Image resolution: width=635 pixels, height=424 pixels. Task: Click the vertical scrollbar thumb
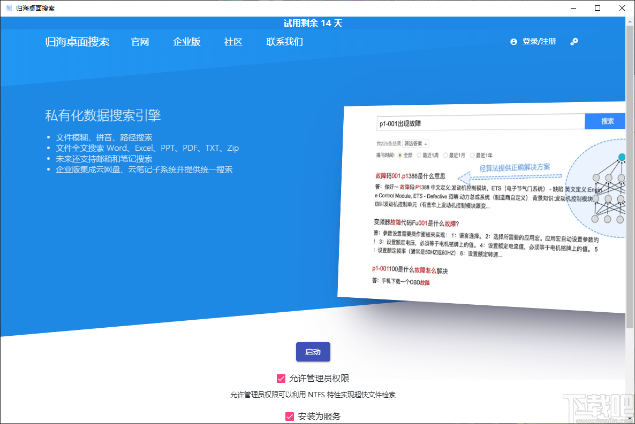(630, 176)
